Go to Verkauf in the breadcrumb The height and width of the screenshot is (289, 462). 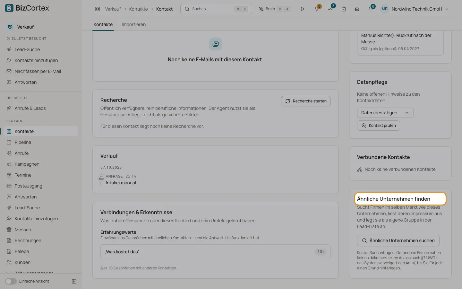(x=113, y=9)
